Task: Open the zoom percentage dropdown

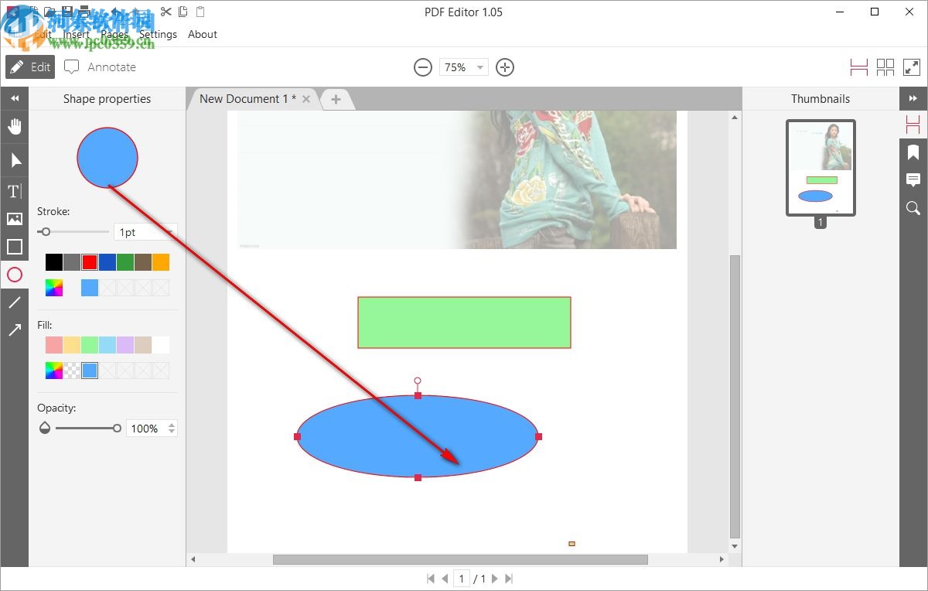Action: pyautogui.click(x=479, y=67)
